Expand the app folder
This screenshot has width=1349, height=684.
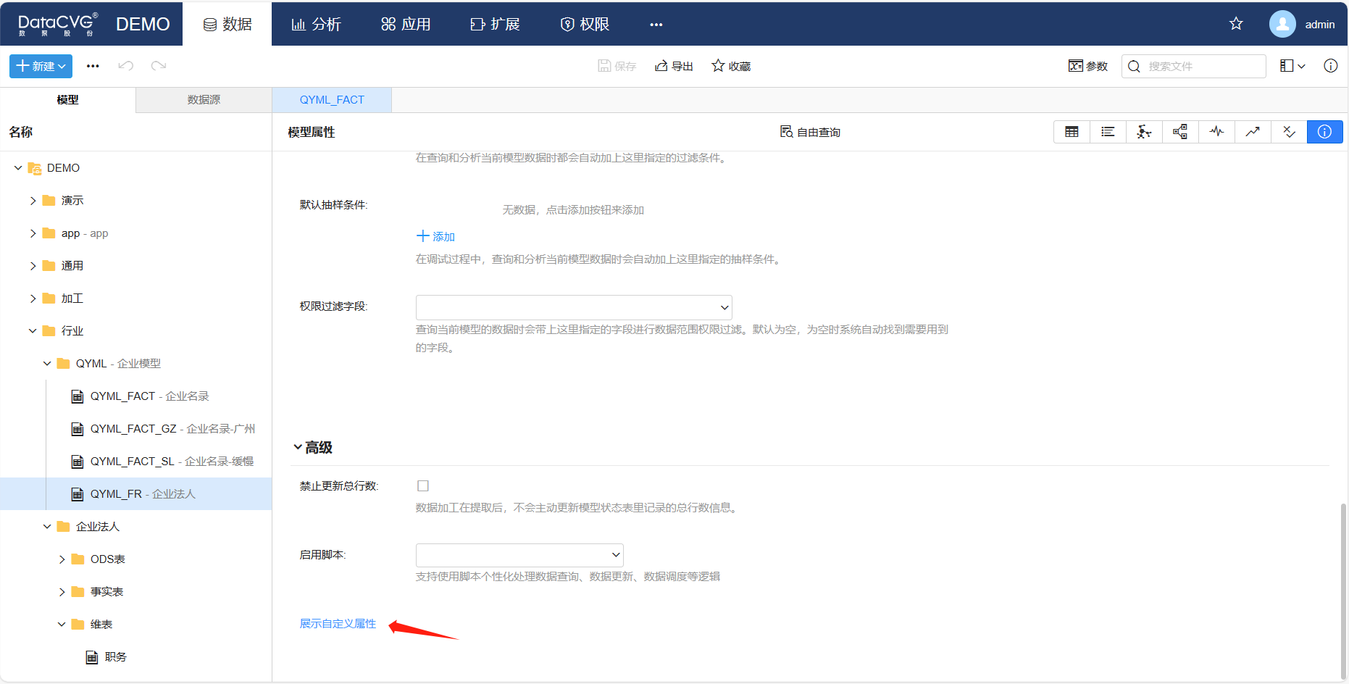pos(33,233)
